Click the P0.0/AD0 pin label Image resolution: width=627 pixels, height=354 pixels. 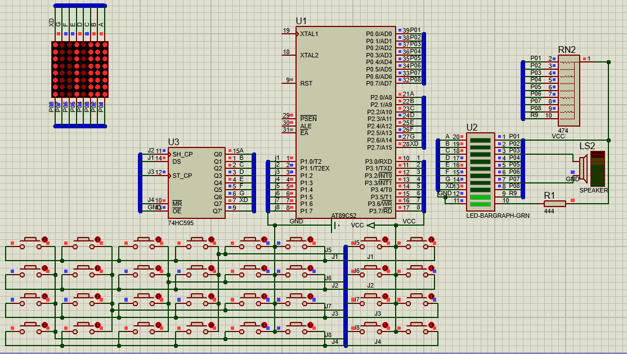click(x=379, y=34)
